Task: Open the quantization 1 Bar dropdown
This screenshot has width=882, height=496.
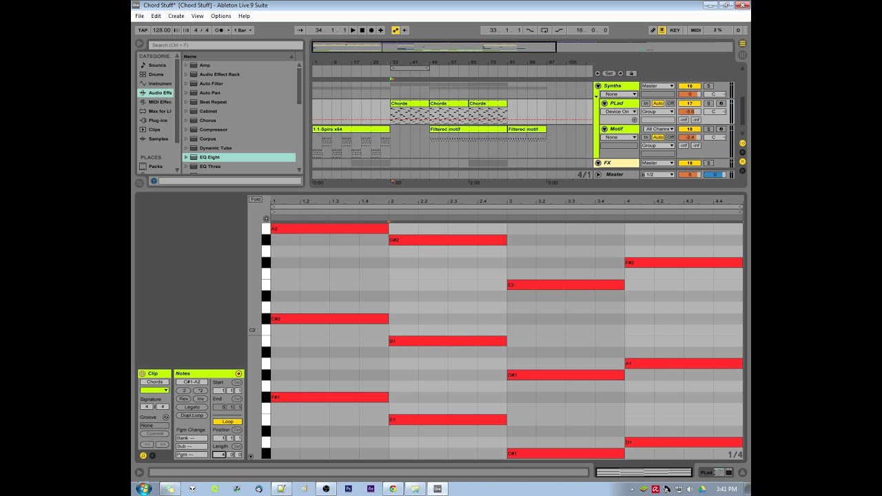Action: pos(243,30)
